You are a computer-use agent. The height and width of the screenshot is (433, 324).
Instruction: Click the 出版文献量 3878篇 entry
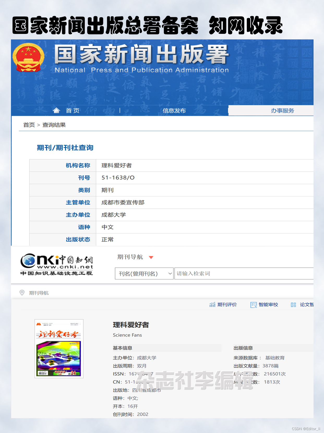click(x=256, y=366)
